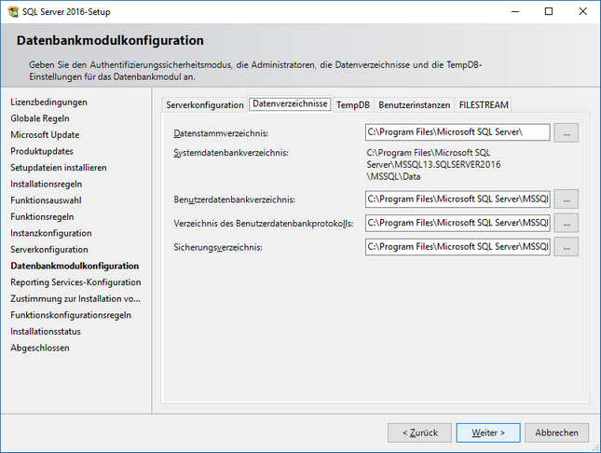Cancel setup with the Abbrechen button
The width and height of the screenshot is (601, 453).
(x=556, y=432)
